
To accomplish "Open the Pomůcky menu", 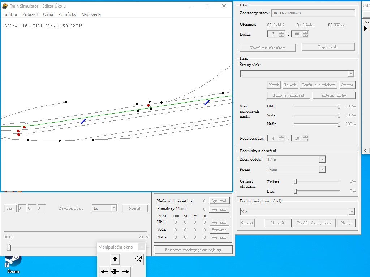I will tap(67, 14).
